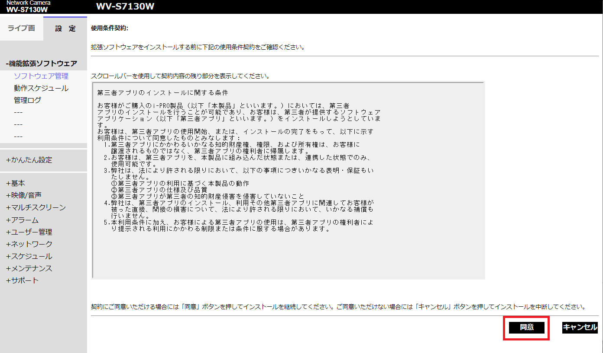Click the WV-S7130W title in header
603x353 pixels.
(x=125, y=6)
